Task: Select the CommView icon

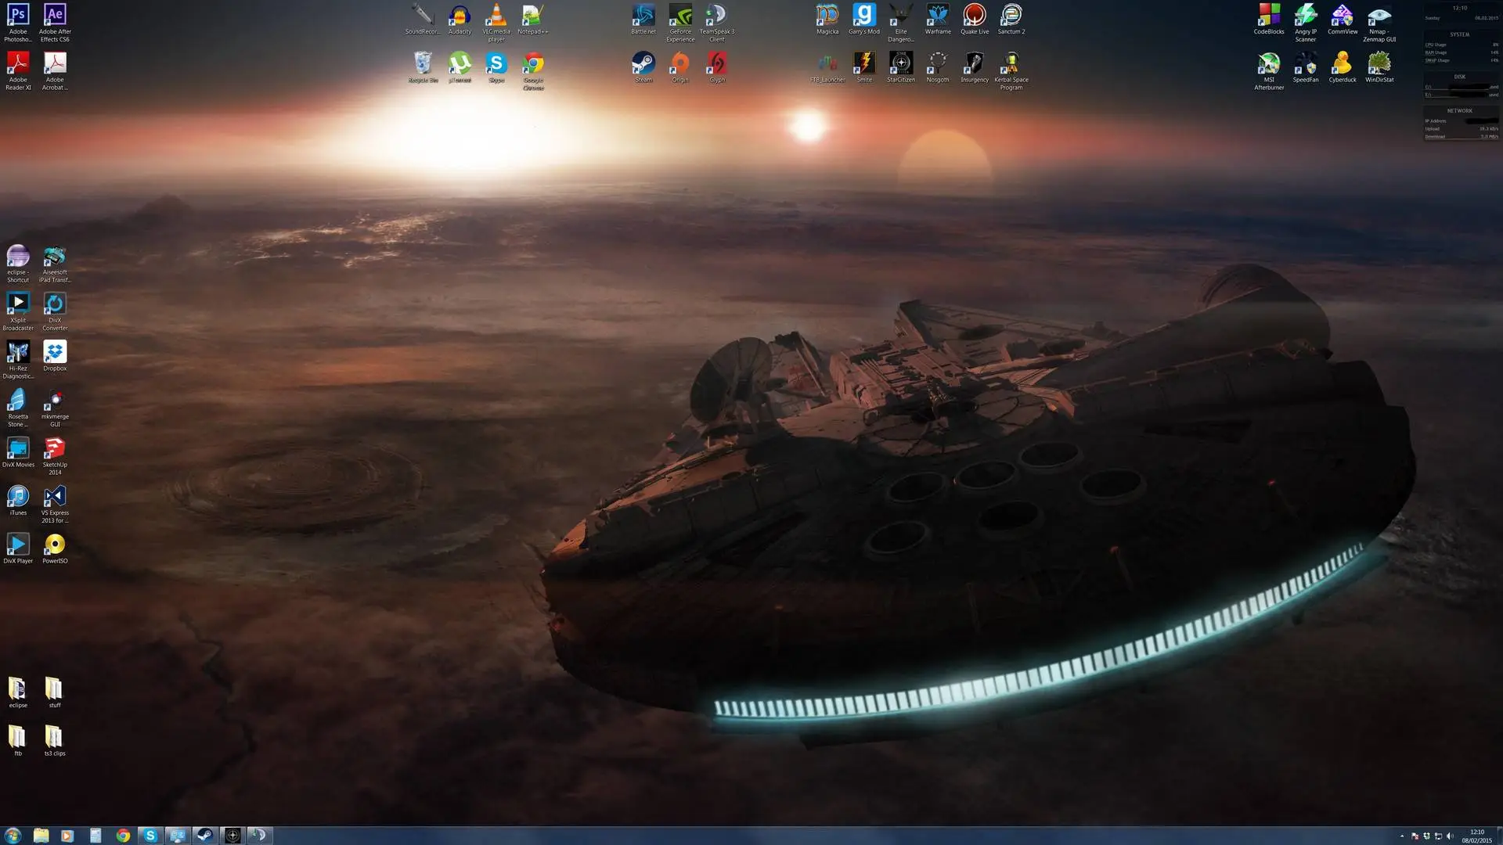Action: pyautogui.click(x=1343, y=20)
